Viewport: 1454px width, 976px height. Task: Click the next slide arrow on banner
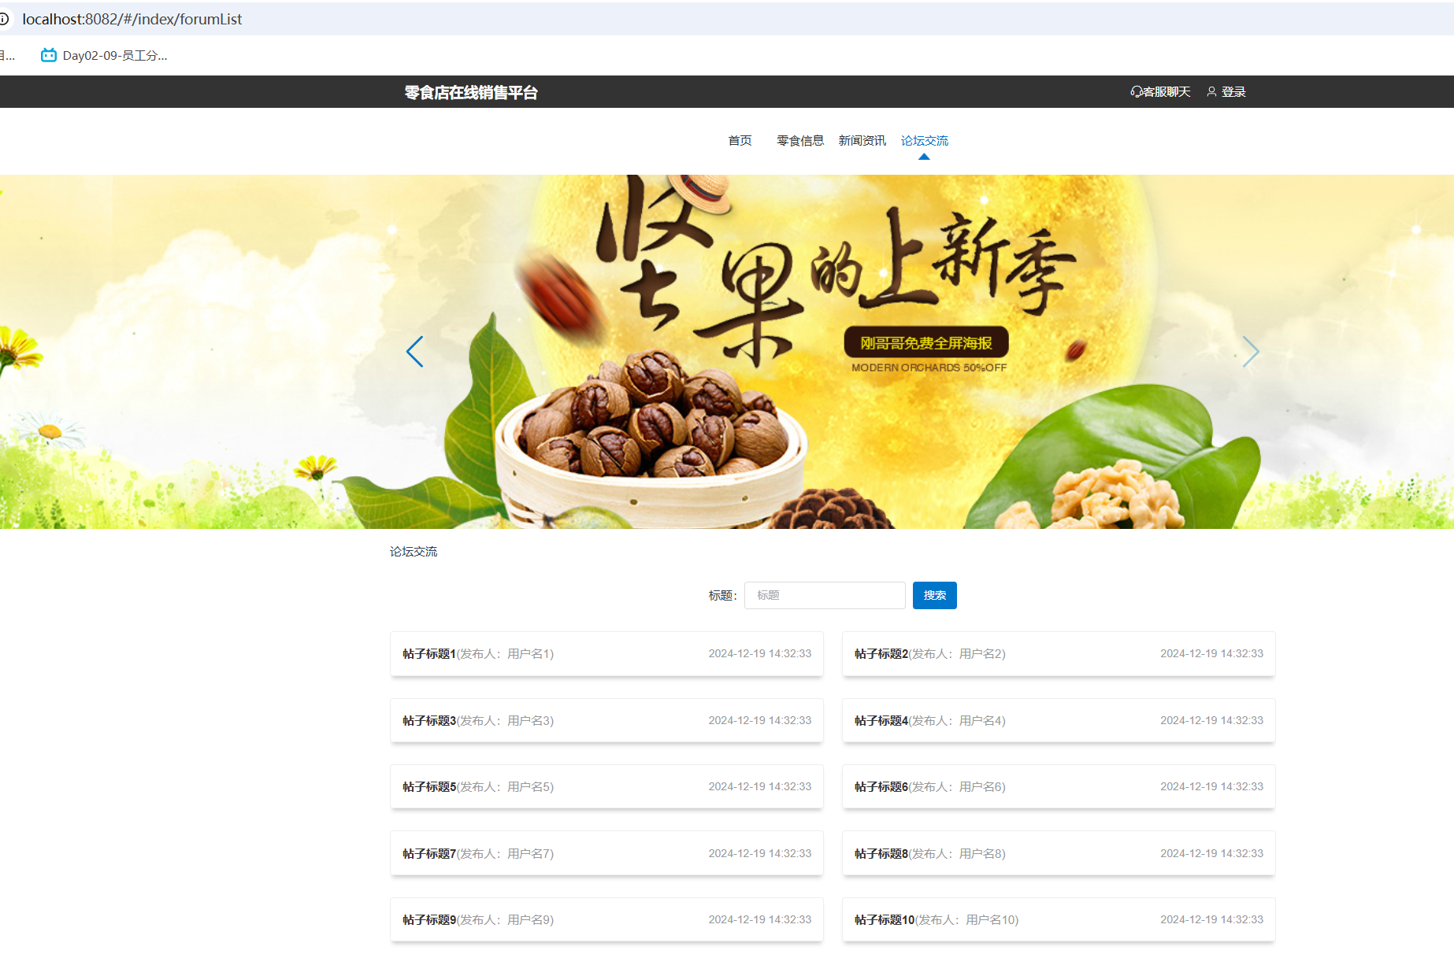coord(1250,352)
